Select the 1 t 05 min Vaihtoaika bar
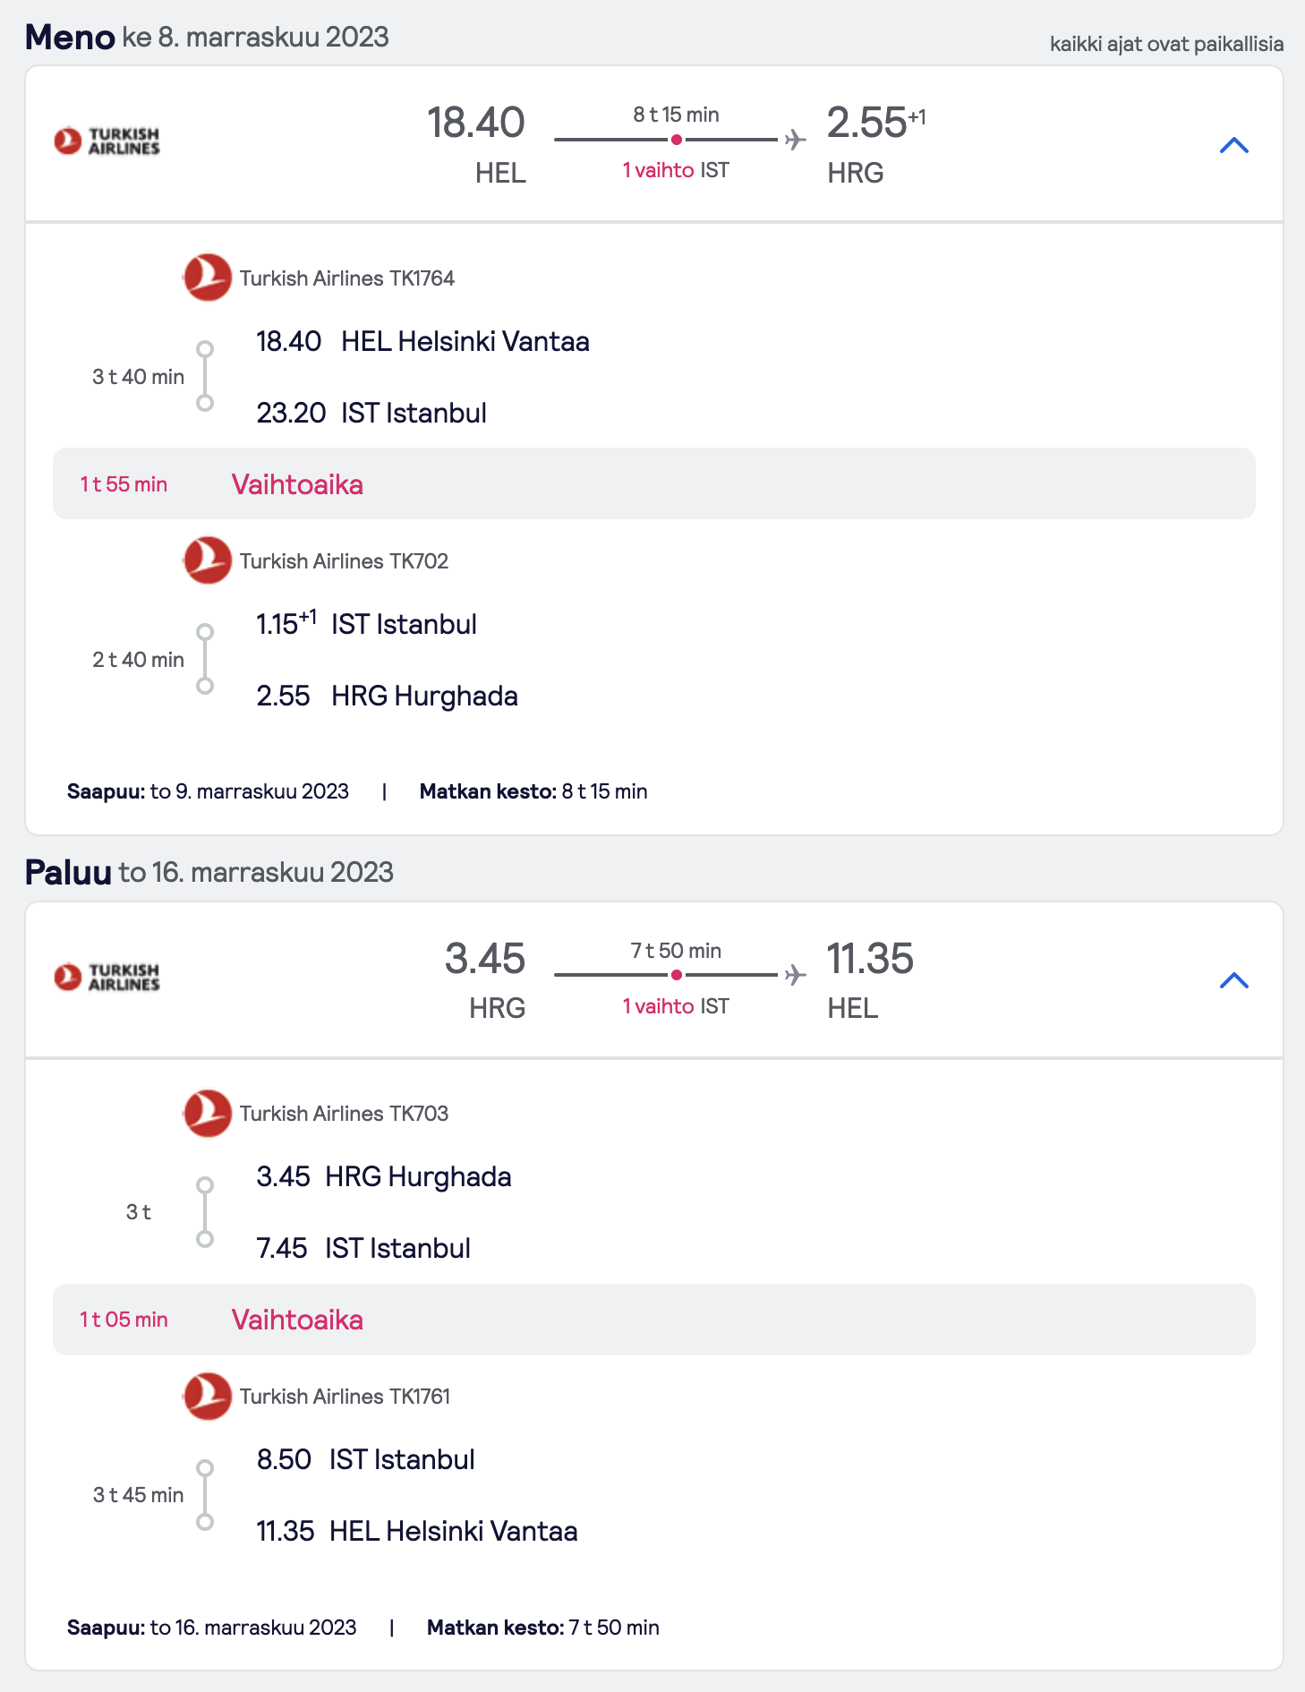This screenshot has height=1692, width=1305. pyautogui.click(x=654, y=1320)
